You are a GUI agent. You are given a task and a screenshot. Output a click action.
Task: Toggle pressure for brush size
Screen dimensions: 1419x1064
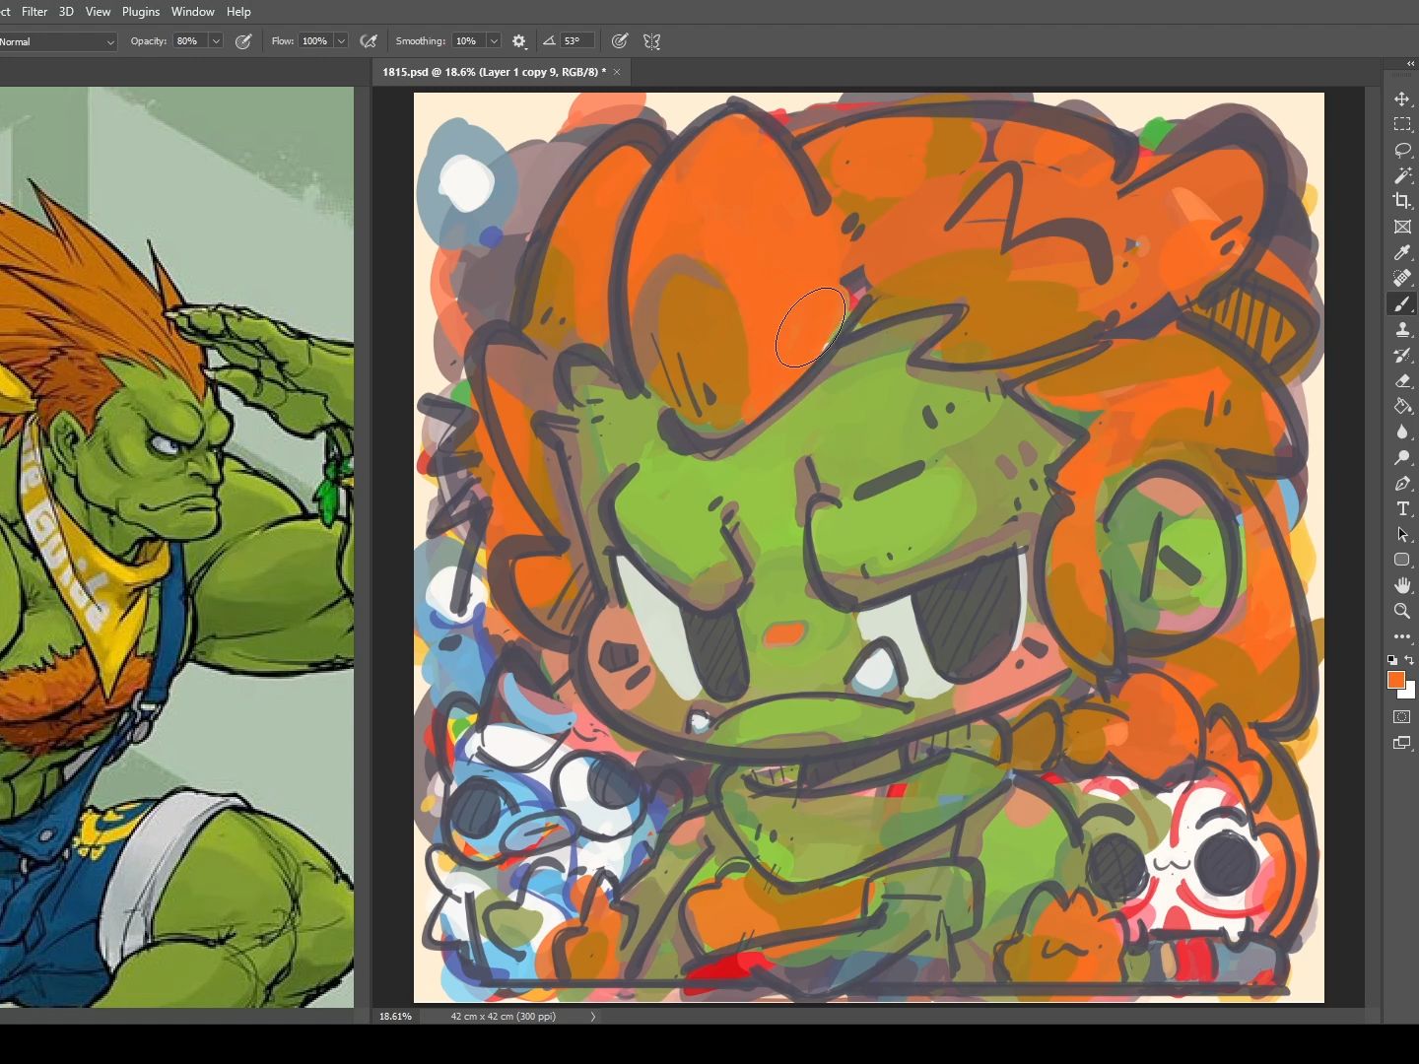(620, 41)
